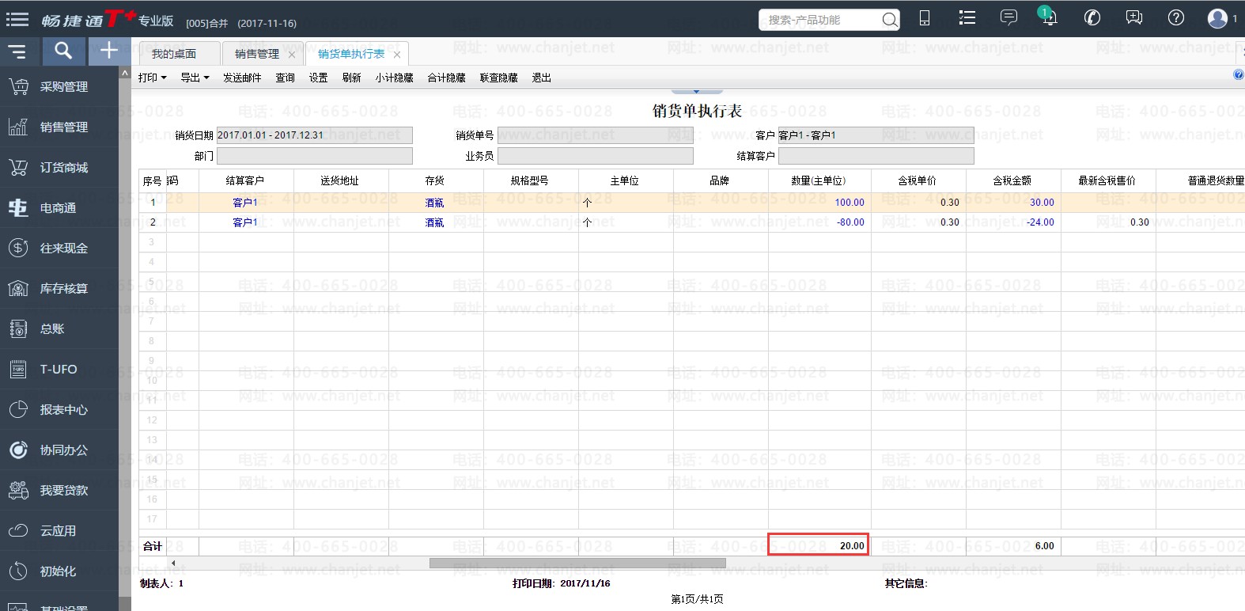Click the horizontal scrollbar under the table
This screenshot has width=1245, height=611.
[x=577, y=564]
